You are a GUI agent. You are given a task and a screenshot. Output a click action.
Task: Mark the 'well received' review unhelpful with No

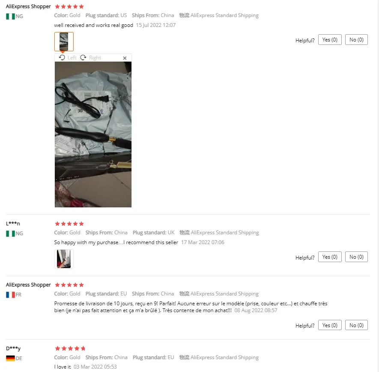point(356,40)
